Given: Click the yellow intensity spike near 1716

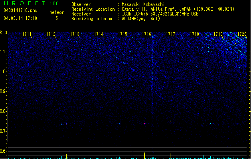Looking at the screenshot, I should coord(144,155).
